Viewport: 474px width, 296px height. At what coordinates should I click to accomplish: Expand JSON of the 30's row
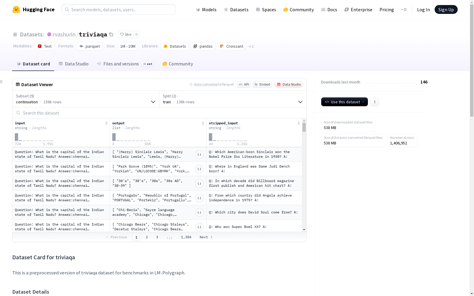(199, 184)
